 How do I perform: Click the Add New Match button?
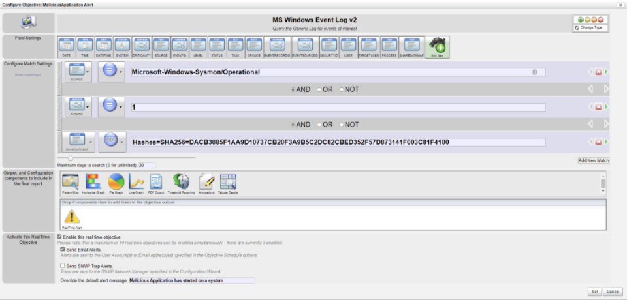click(594, 160)
